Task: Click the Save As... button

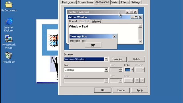Action: [118, 59]
